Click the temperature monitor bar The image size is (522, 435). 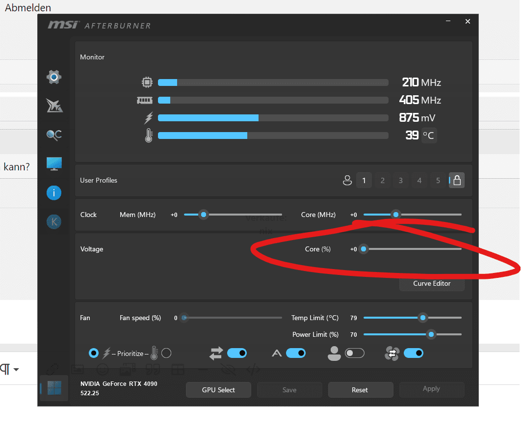click(273, 136)
